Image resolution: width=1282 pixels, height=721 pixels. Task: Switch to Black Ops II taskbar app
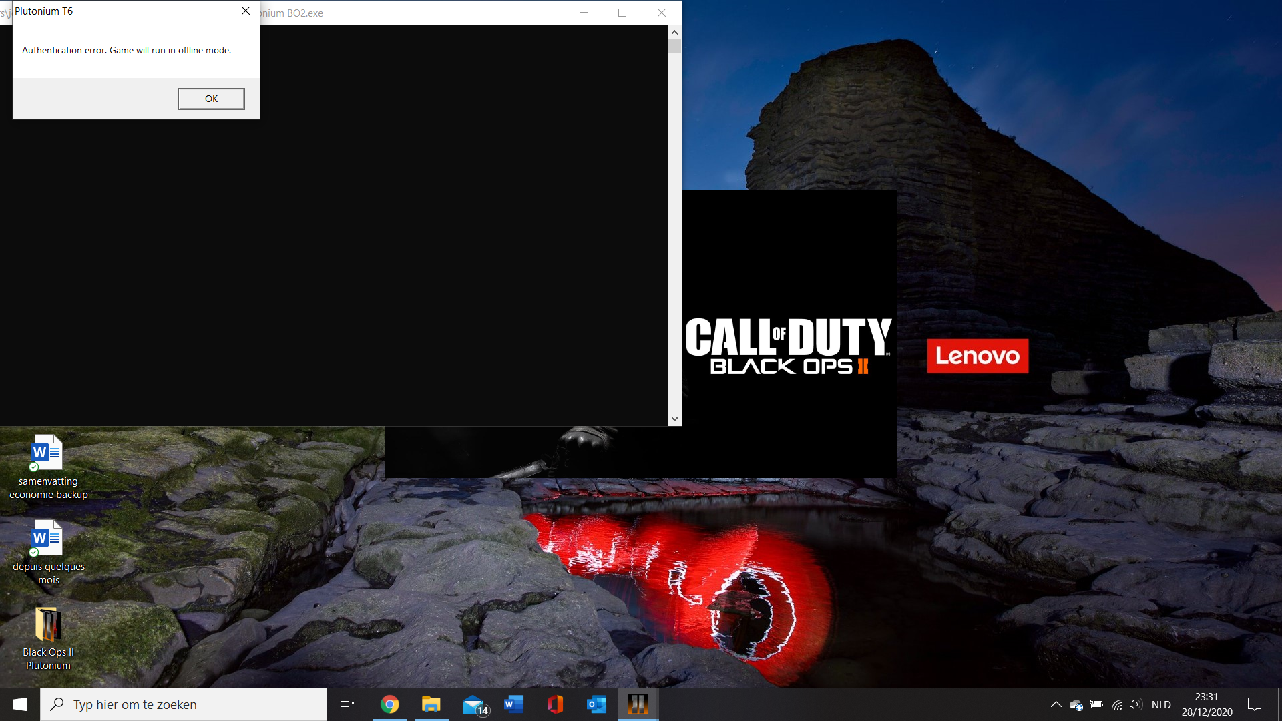(638, 704)
